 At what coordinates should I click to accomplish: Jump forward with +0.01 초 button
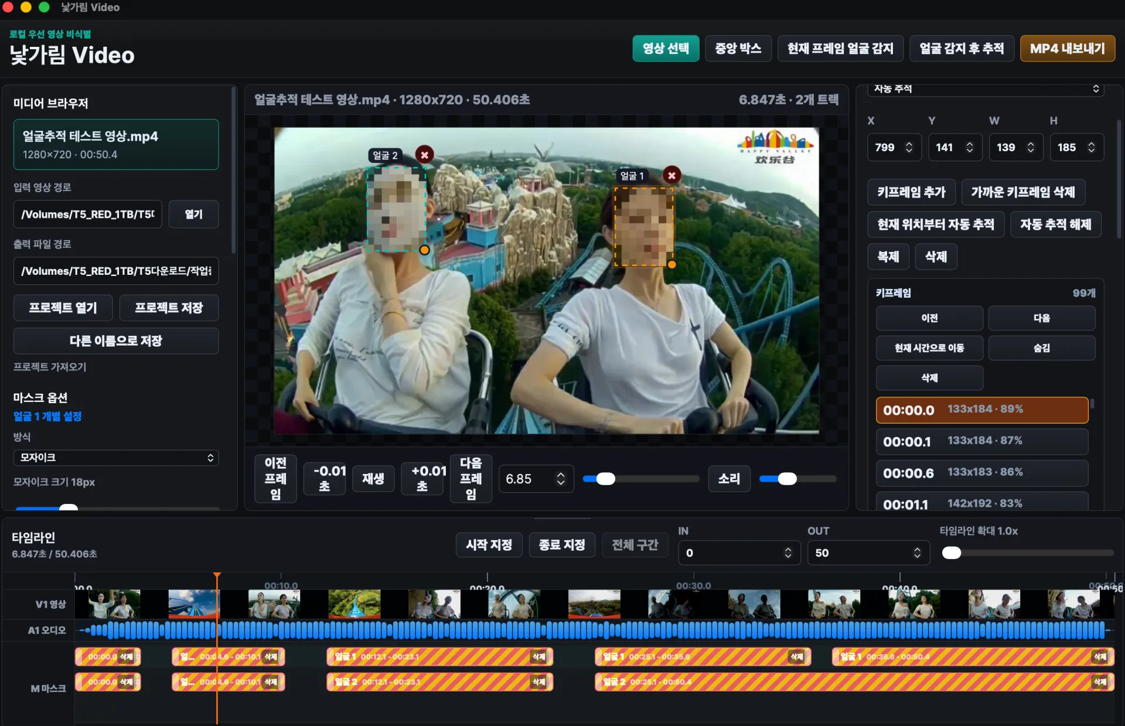click(x=422, y=479)
